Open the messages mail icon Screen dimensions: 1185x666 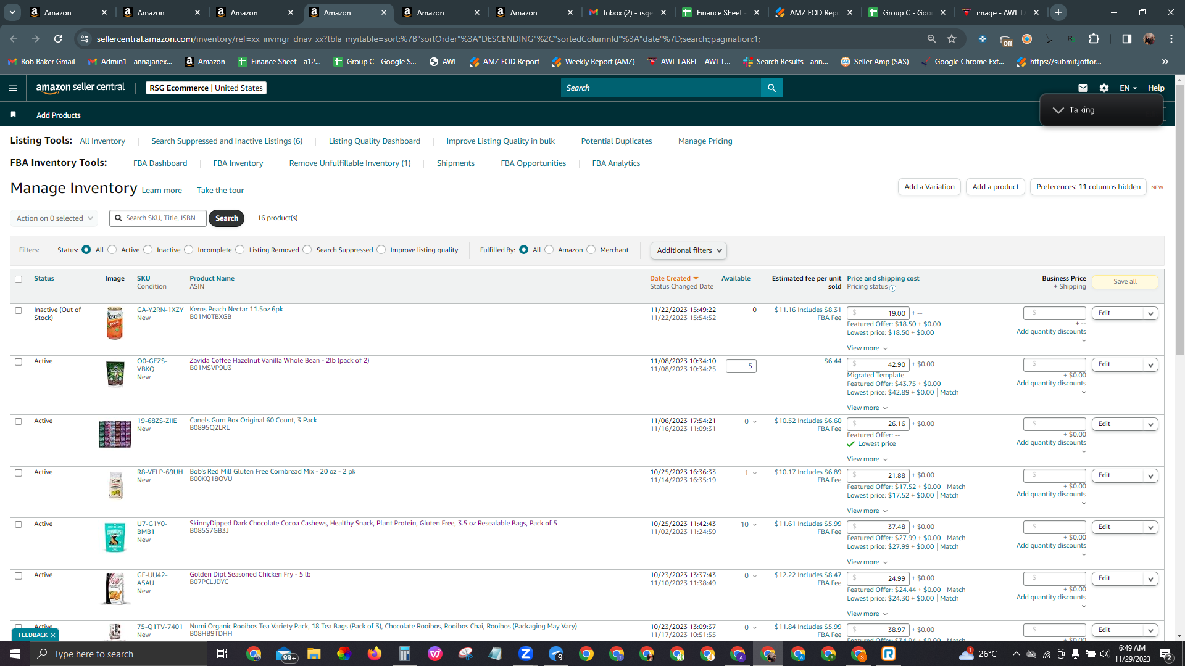1083,88
